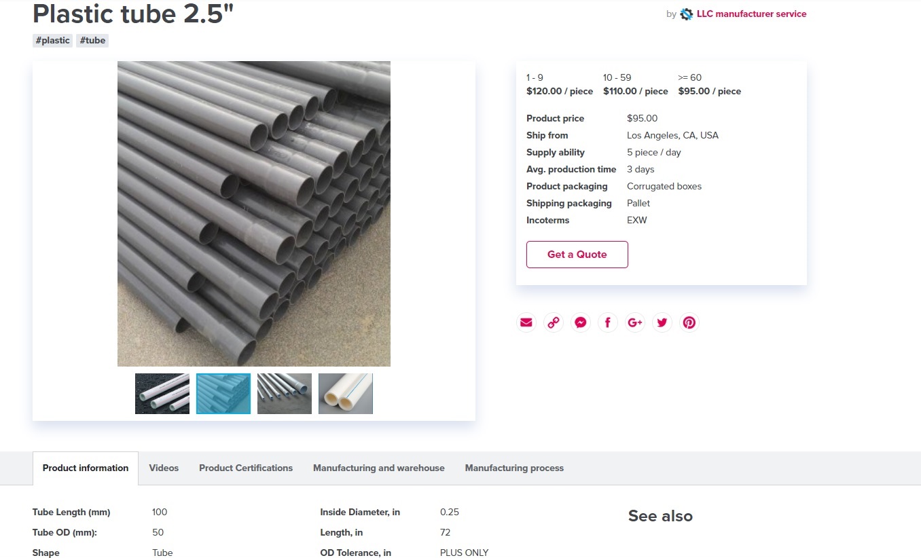The height and width of the screenshot is (558, 921).
Task: Copy product link using chain icon
Action: 554,322
